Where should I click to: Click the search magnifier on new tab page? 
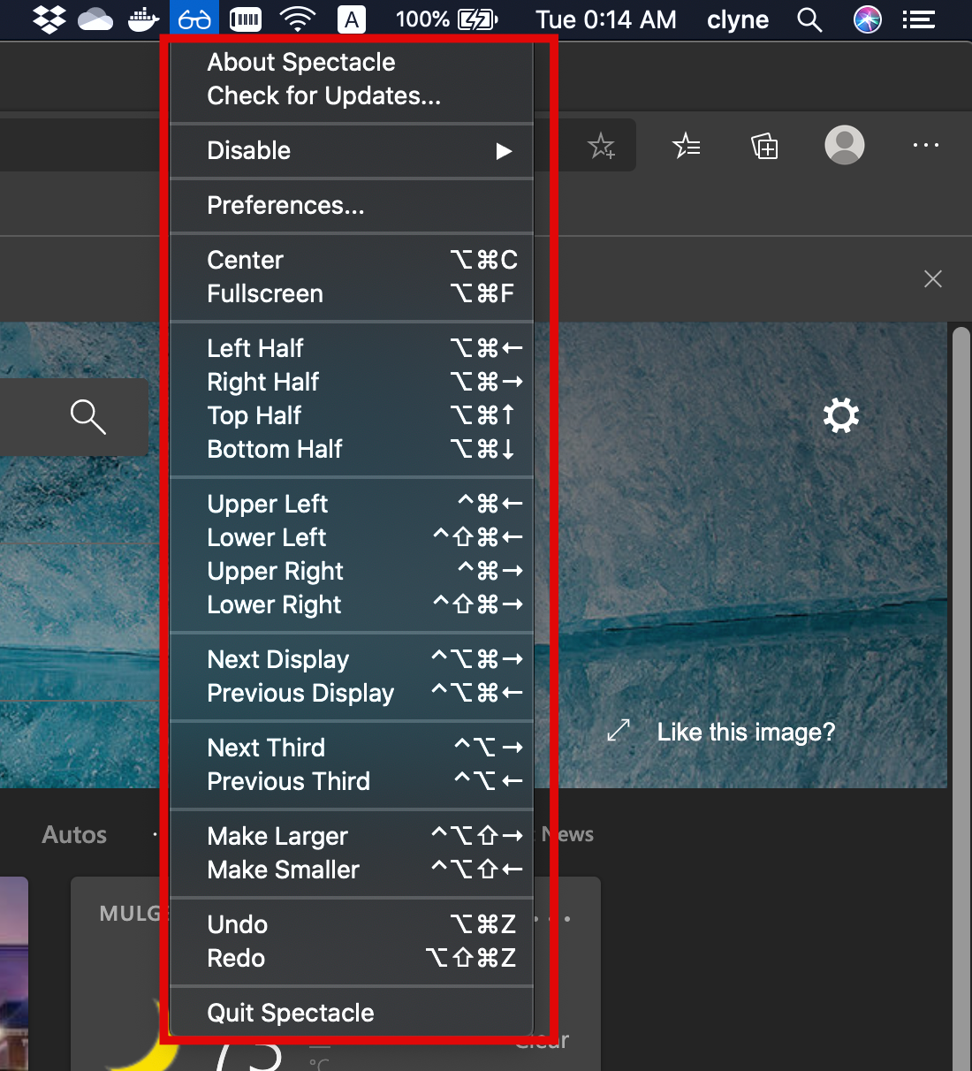(x=88, y=416)
